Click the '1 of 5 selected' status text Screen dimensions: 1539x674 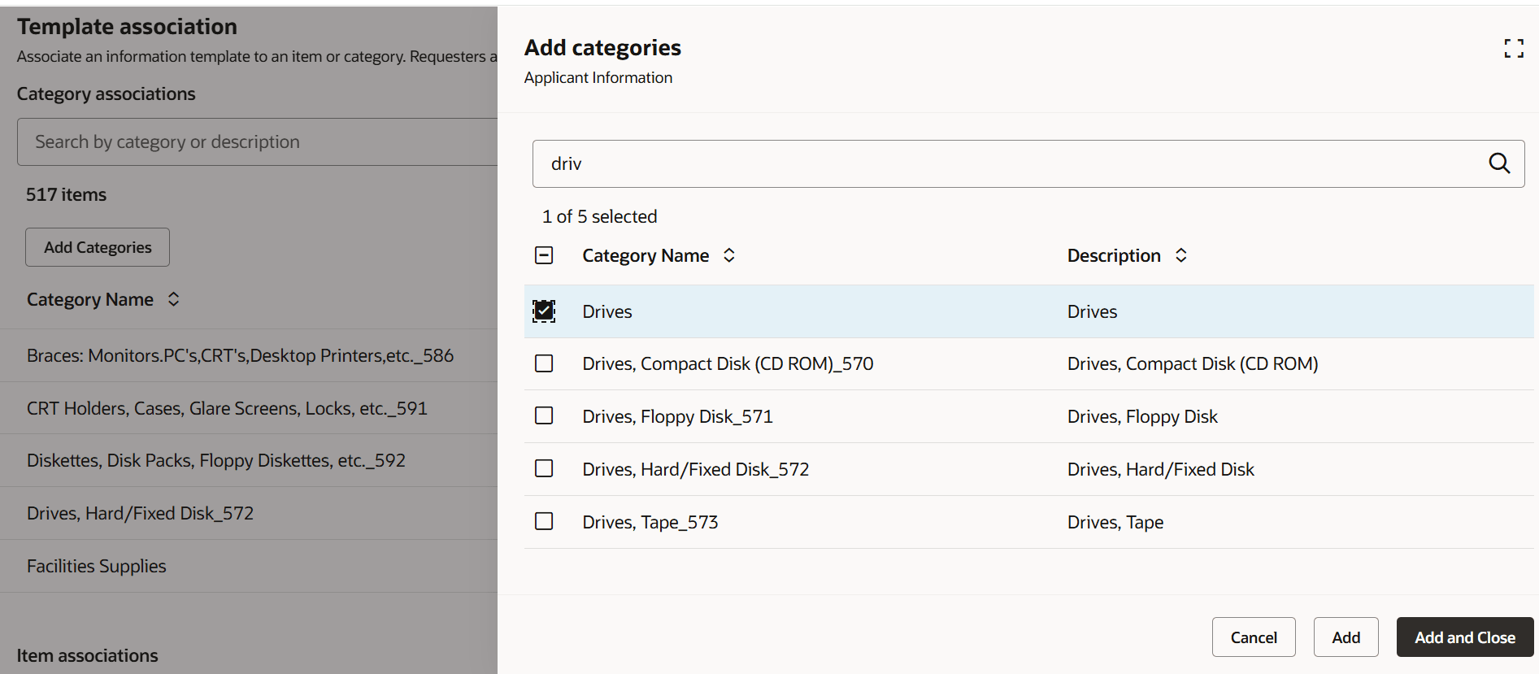[599, 216]
